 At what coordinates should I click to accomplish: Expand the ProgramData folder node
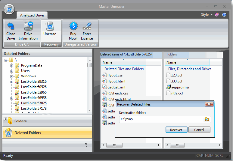point(11,66)
